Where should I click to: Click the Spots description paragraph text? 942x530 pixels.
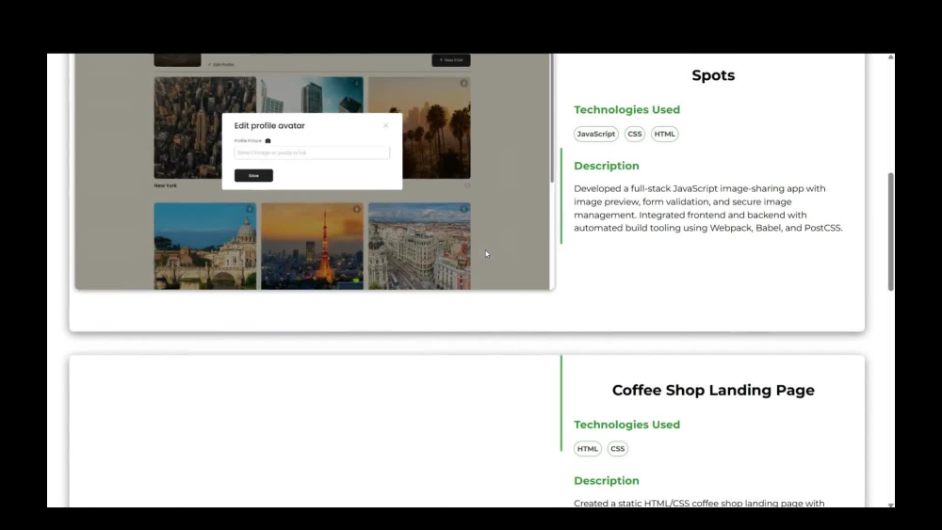tap(708, 208)
